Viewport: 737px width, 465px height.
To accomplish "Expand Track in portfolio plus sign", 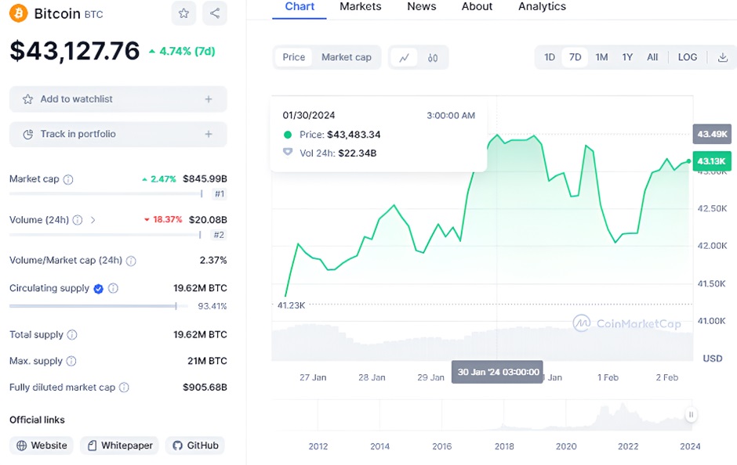I will coord(209,135).
